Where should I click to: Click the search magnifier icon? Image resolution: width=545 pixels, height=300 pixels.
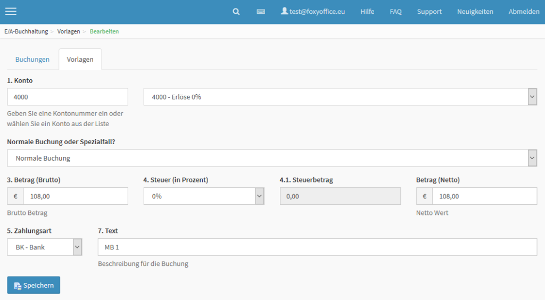click(236, 12)
